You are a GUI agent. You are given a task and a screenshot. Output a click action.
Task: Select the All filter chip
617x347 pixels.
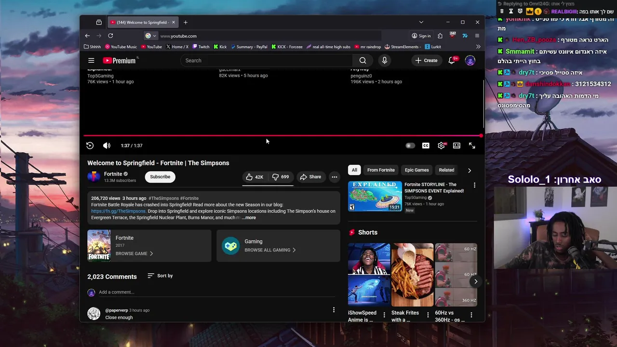(x=354, y=170)
